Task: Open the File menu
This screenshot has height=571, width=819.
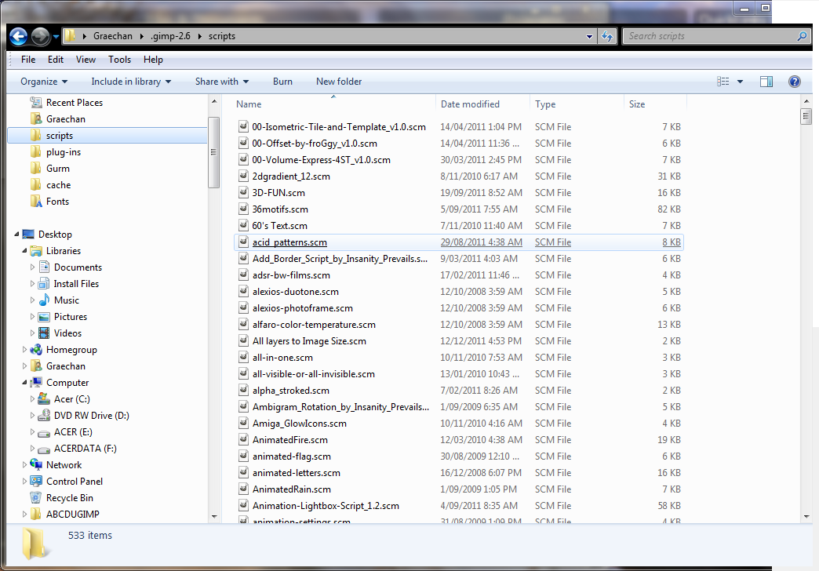Action: [28, 60]
